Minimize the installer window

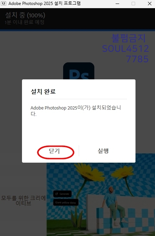point(117,4)
